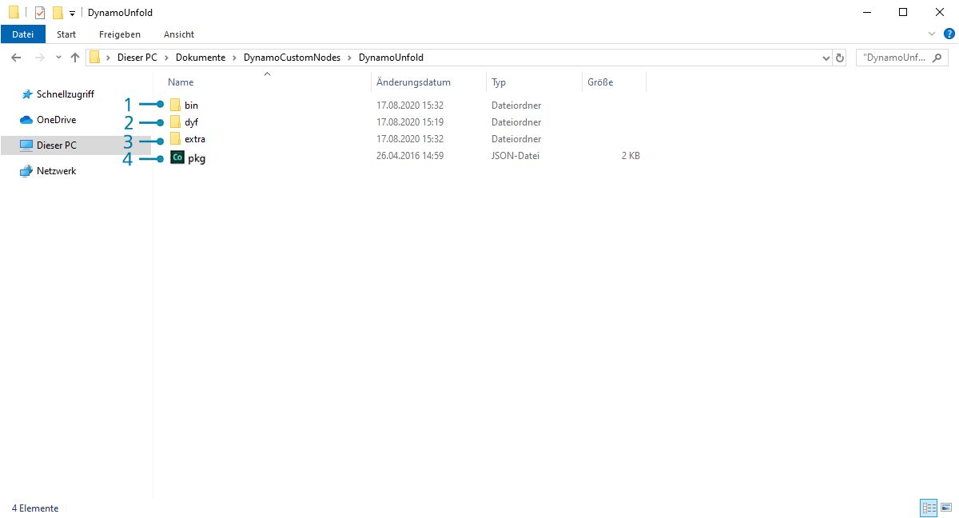Open the Ansicht ribbon tab

[x=179, y=34]
